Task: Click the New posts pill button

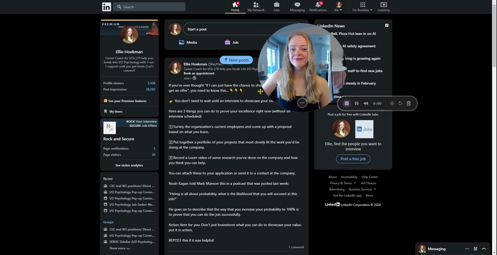Action: click(x=236, y=60)
